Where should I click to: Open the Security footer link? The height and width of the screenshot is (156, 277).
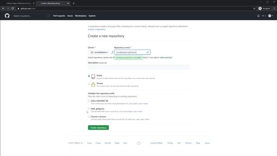tap(108, 143)
